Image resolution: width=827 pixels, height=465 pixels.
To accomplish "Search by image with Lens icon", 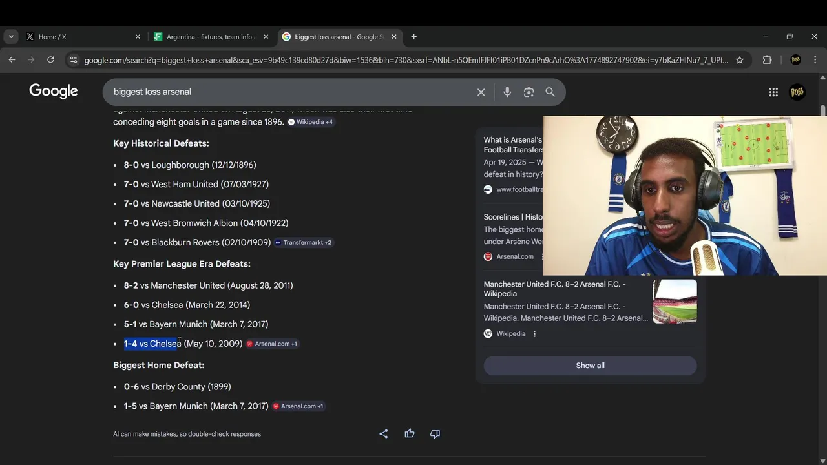I will (529, 92).
